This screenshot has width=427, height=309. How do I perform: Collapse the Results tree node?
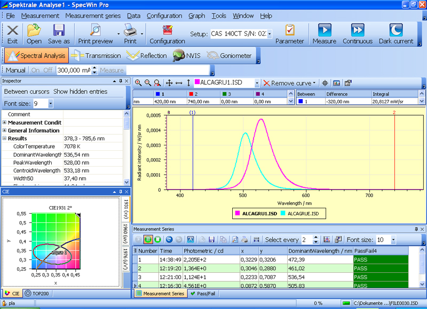coord(4,139)
